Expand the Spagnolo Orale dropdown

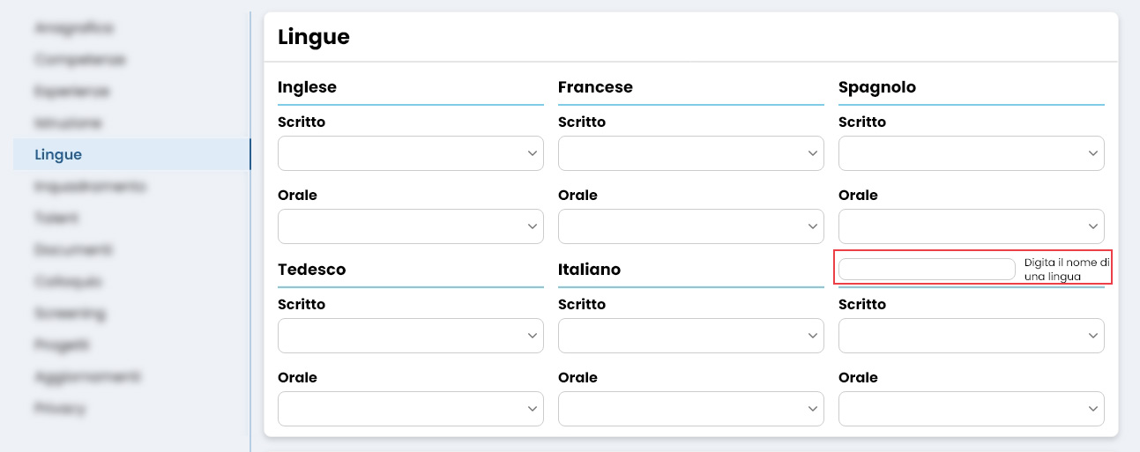971,226
